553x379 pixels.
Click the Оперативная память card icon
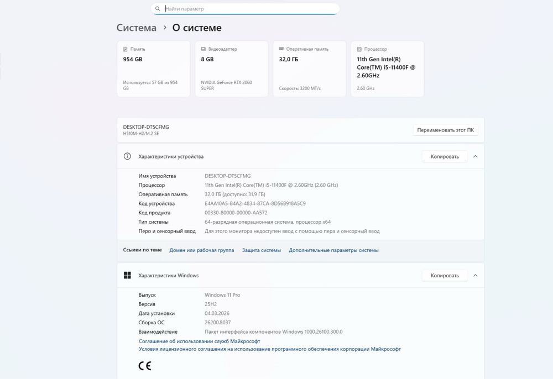tap(281, 49)
